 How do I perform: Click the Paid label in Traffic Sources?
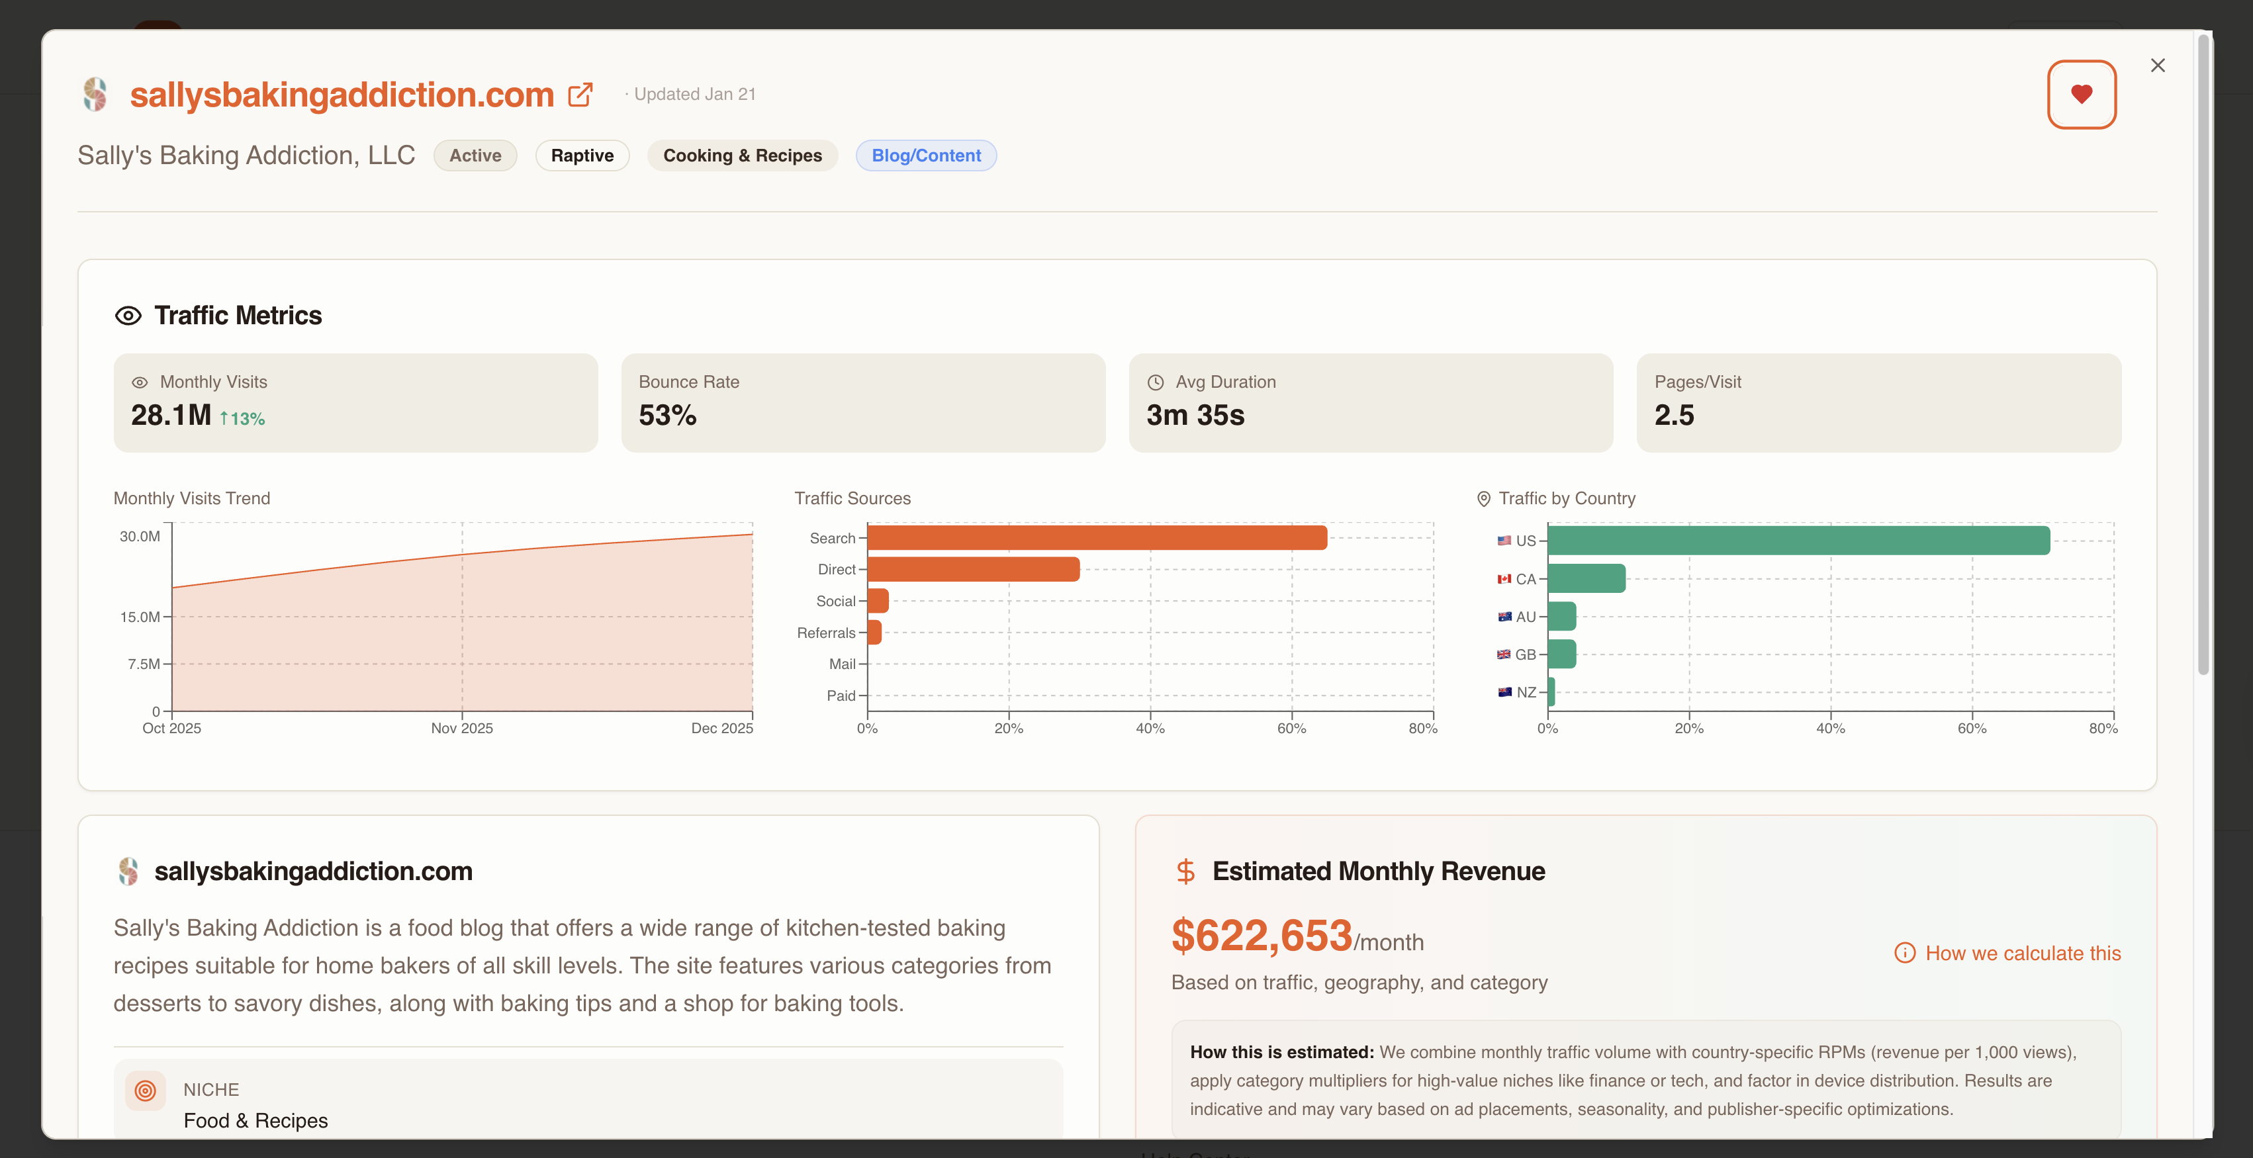(x=841, y=695)
